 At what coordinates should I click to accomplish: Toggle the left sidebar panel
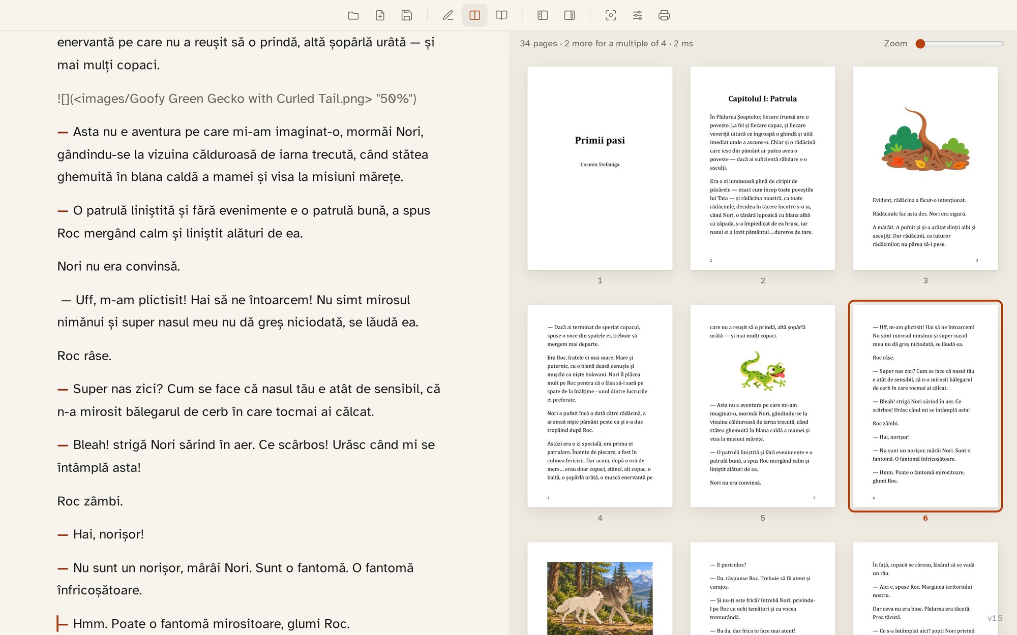pyautogui.click(x=543, y=15)
